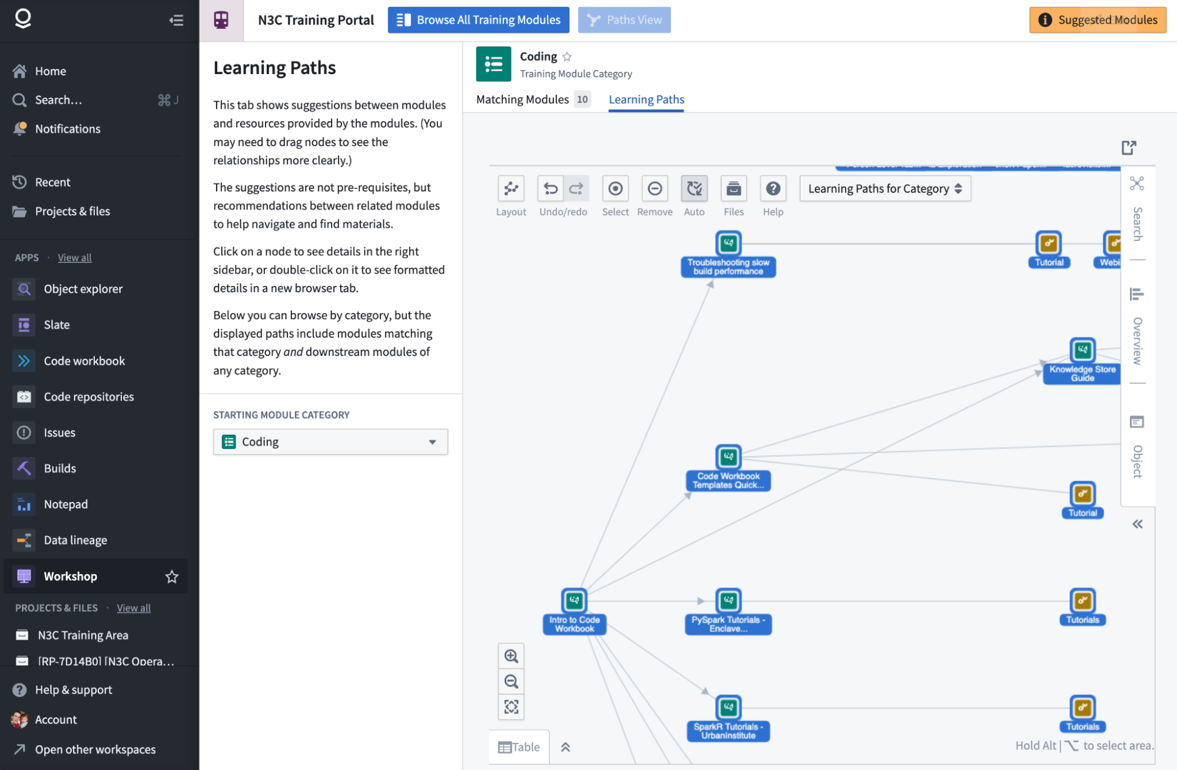1177x770 pixels.
Task: Click the Help question mark icon
Action: (x=772, y=189)
